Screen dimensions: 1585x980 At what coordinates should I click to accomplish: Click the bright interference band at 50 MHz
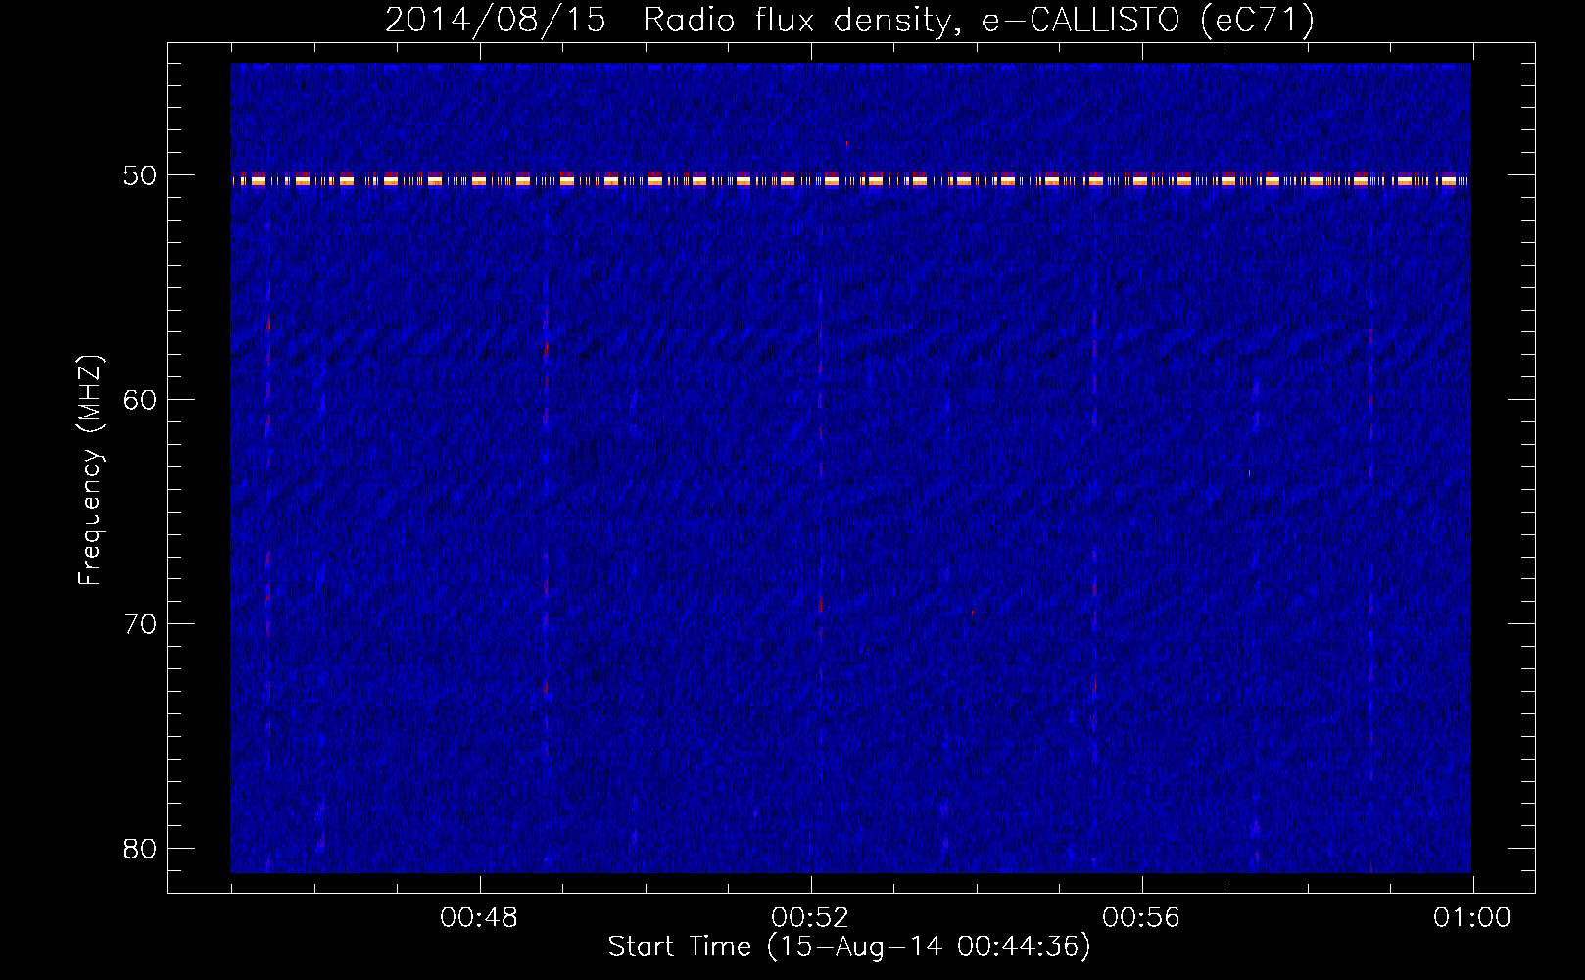(850, 179)
